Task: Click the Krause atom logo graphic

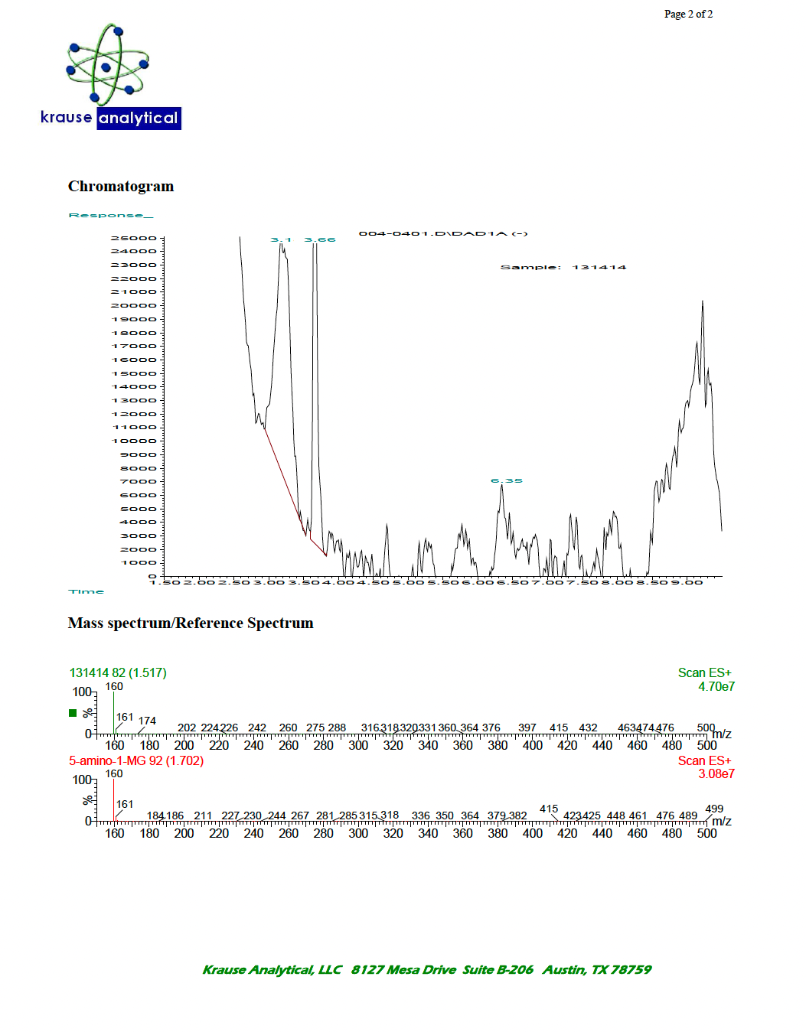Action: point(107,65)
